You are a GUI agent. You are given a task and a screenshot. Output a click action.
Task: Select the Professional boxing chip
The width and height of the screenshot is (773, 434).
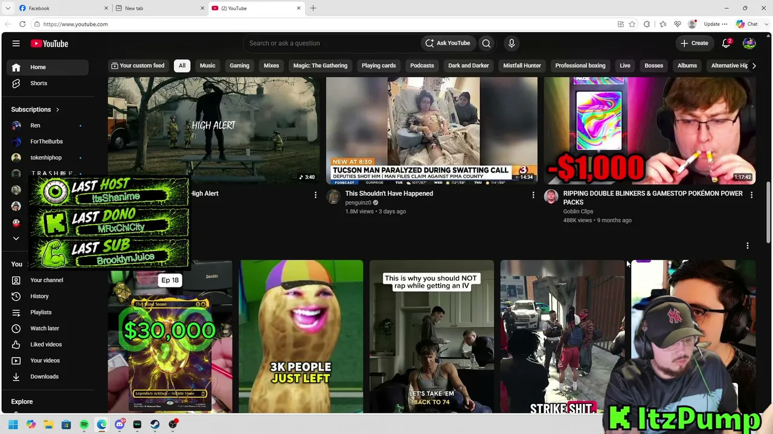pos(580,66)
